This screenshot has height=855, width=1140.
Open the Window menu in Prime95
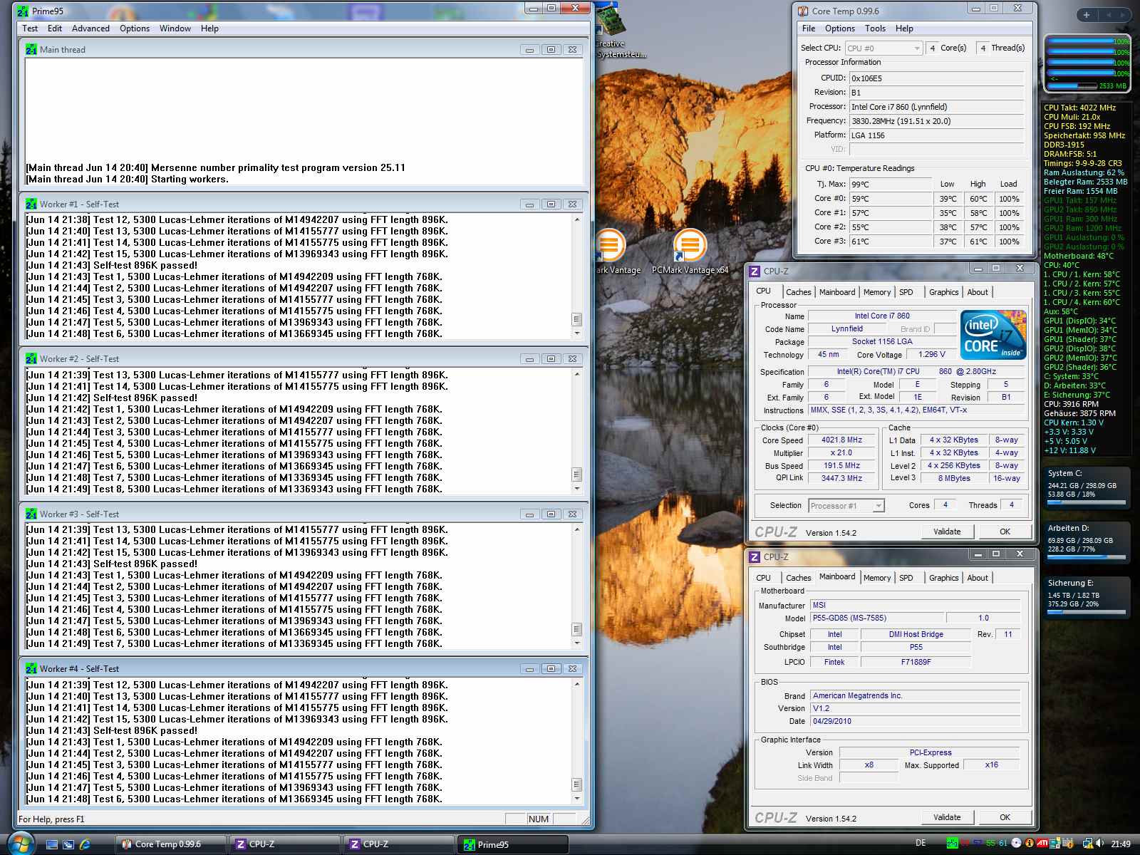tap(175, 28)
